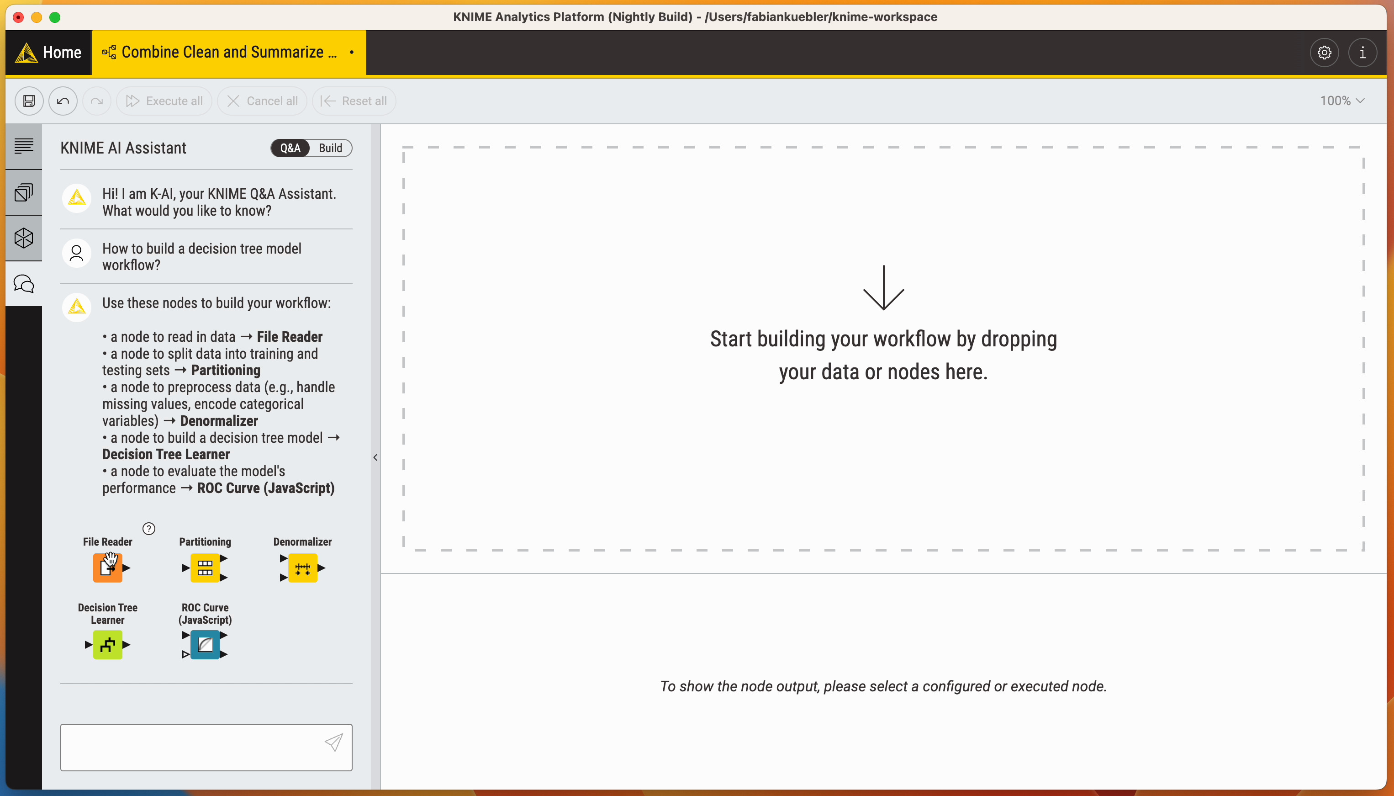Open File Reader node help question mark
The width and height of the screenshot is (1394, 796).
(148, 529)
